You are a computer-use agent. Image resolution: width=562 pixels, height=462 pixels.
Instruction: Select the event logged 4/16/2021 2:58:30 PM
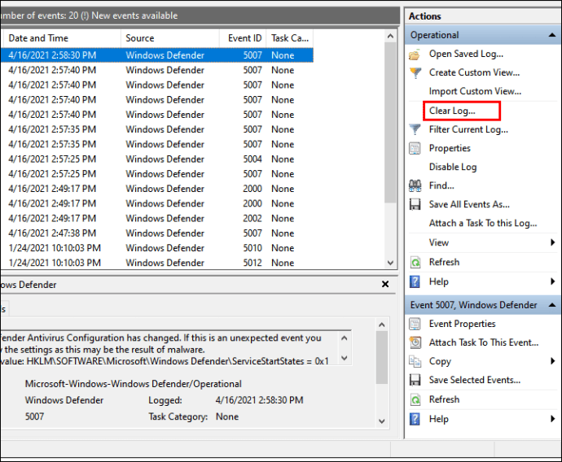[157, 55]
